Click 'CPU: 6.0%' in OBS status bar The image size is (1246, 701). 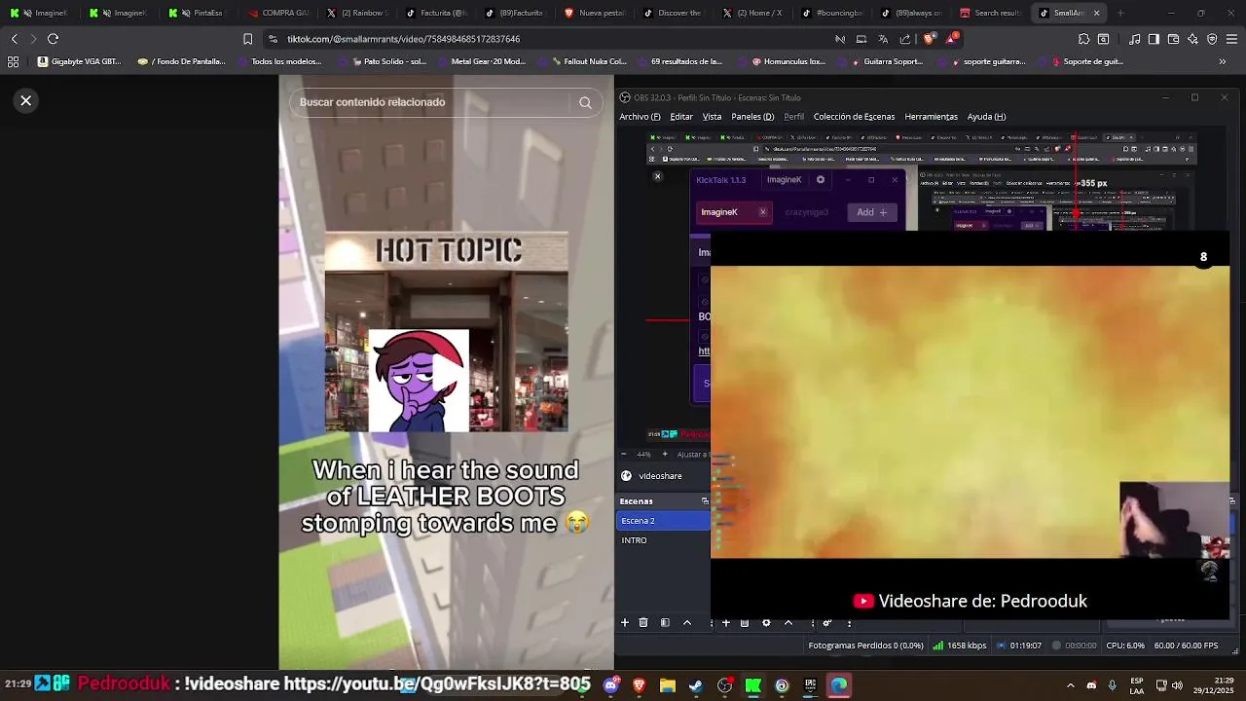1125,646
